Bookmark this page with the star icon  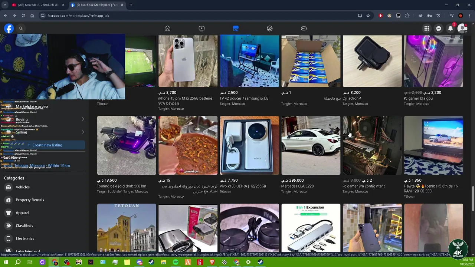tap(368, 16)
